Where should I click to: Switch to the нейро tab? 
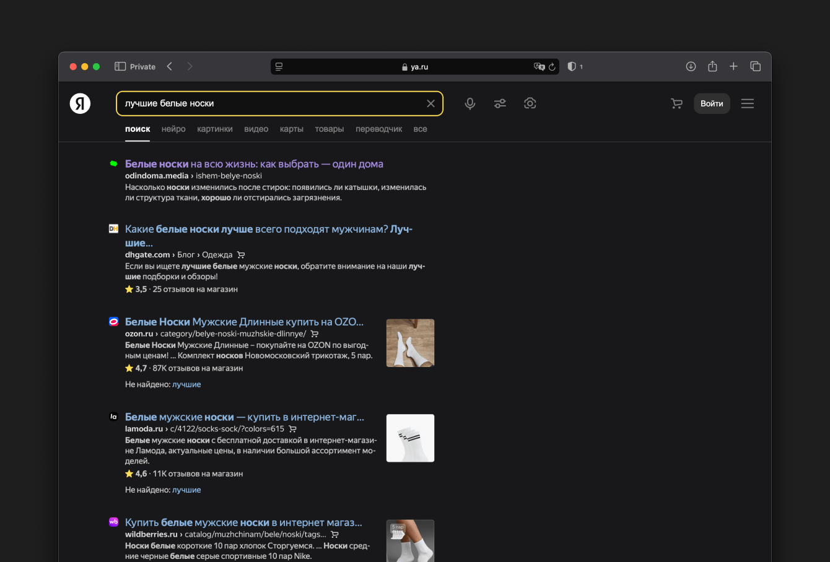click(x=173, y=129)
